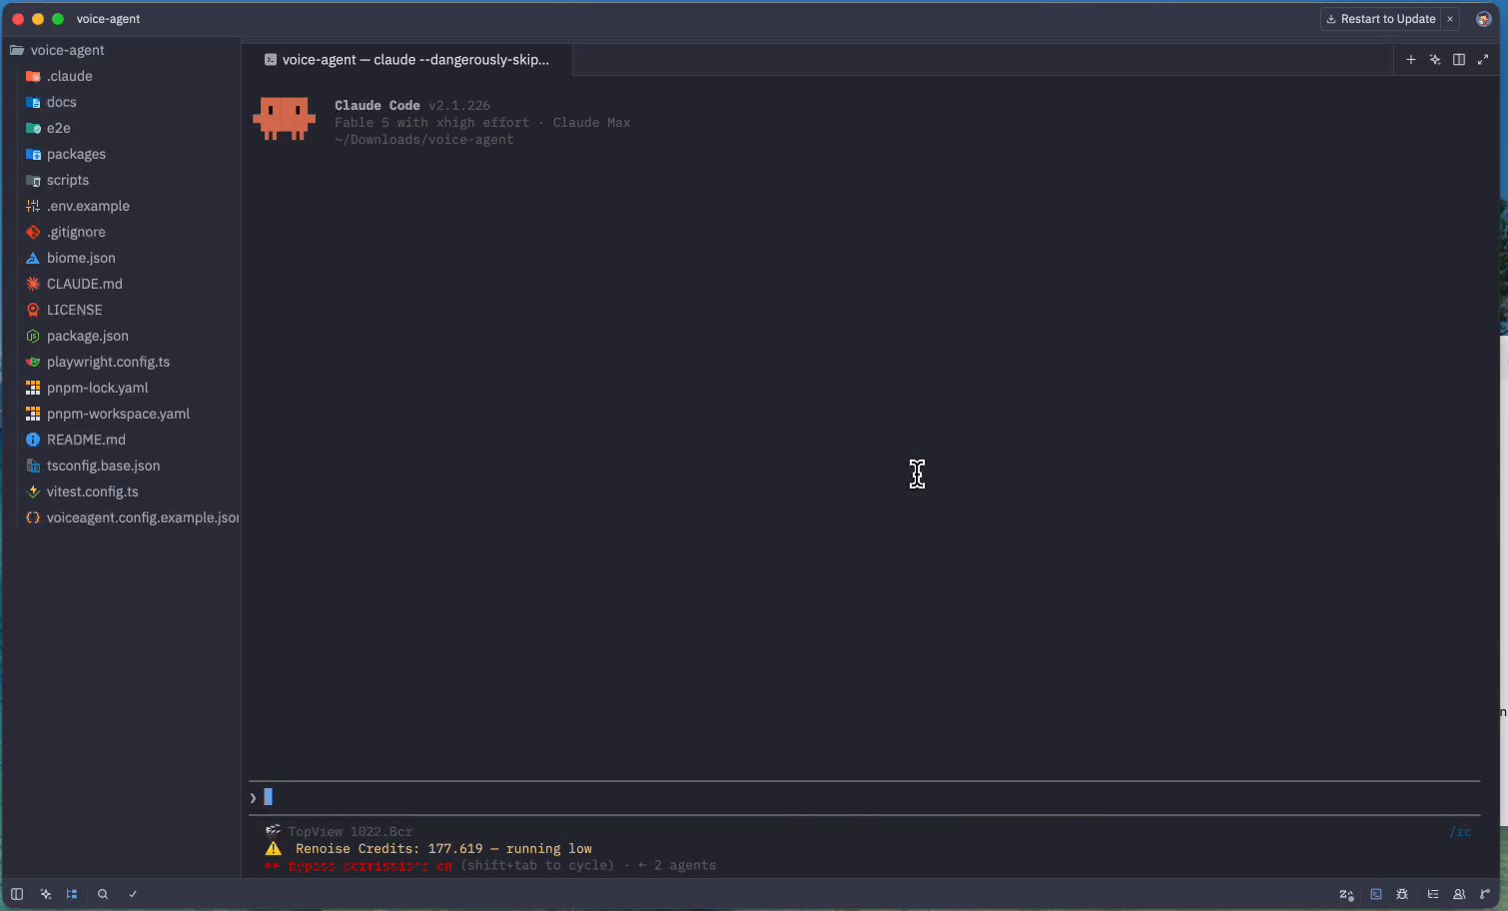Open project search from the status bar
Viewport: 1508px width, 911px height.
pyautogui.click(x=103, y=894)
